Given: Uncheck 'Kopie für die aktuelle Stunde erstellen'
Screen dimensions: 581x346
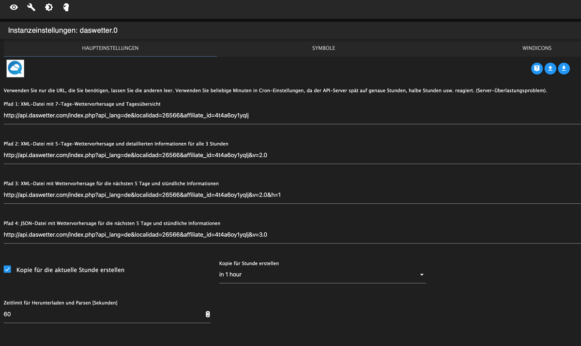Looking at the screenshot, I should [7, 270].
